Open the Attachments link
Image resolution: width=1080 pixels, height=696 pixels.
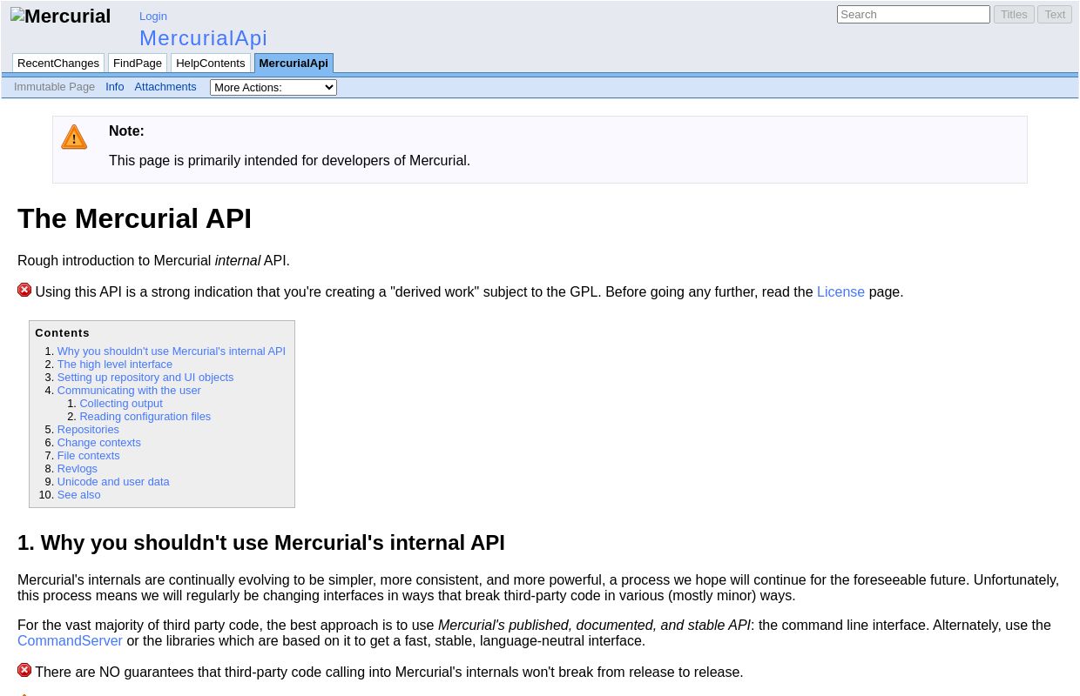pyautogui.click(x=165, y=87)
